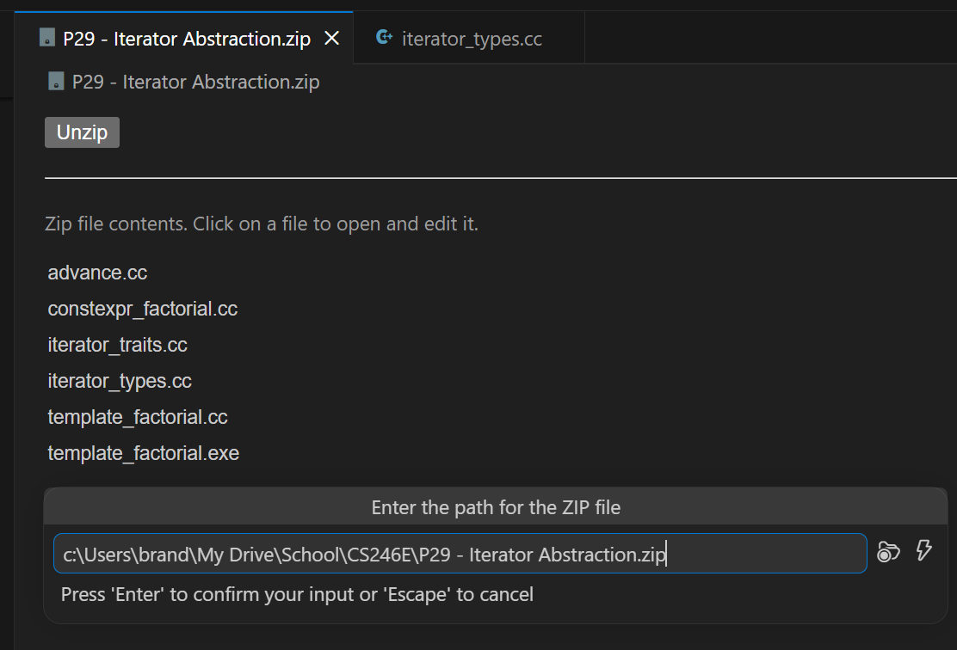Click the zip icon in the breadcrumb path

pos(56,81)
